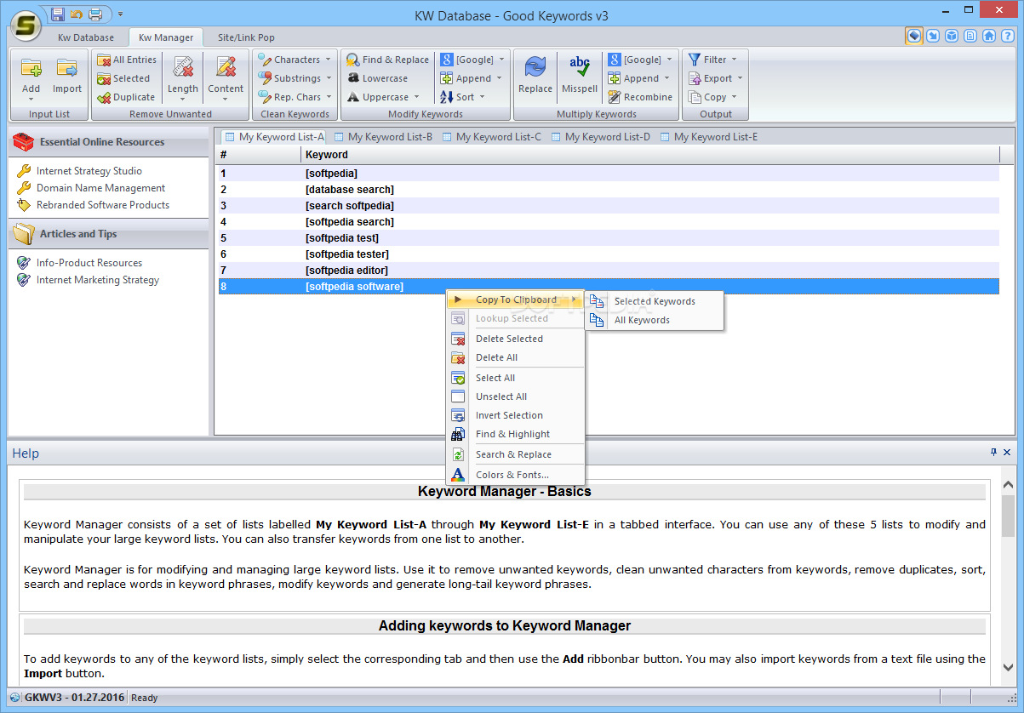1024x713 pixels.
Task: Click the Add keywords ribbon button
Action: coord(31,77)
